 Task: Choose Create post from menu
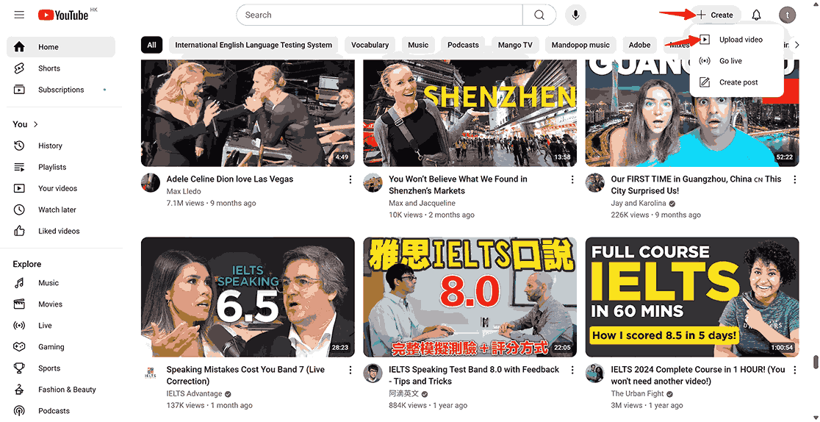point(736,82)
